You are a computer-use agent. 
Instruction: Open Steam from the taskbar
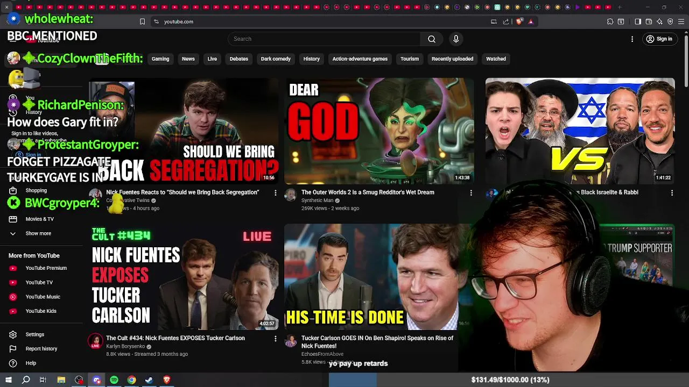(x=149, y=380)
